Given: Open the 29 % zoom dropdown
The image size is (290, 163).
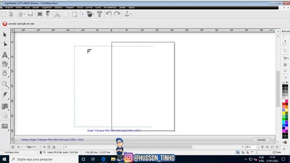Looking at the screenshot, I should (256, 147).
